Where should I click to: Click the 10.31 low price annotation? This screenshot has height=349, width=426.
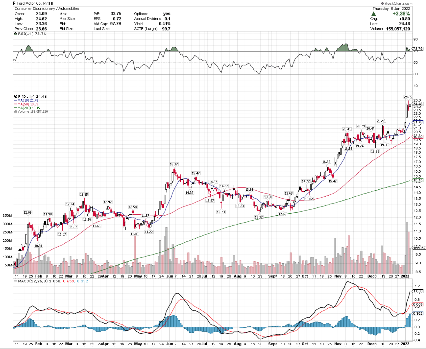coord(38,246)
